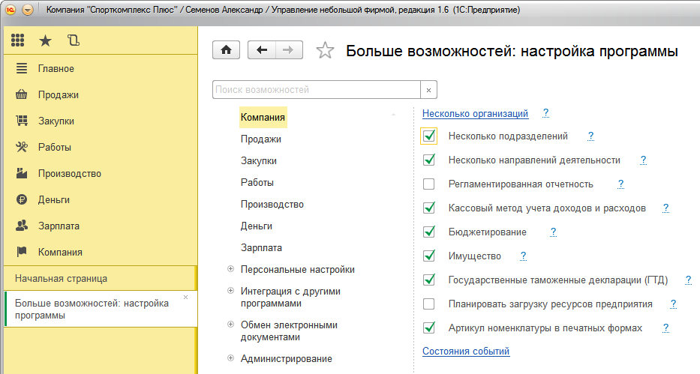Add page to favorites with star outline
700x374 pixels.
click(325, 51)
